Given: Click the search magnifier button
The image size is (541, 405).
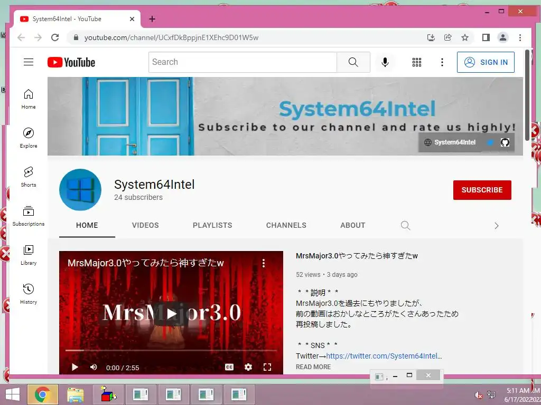Looking at the screenshot, I should point(353,62).
